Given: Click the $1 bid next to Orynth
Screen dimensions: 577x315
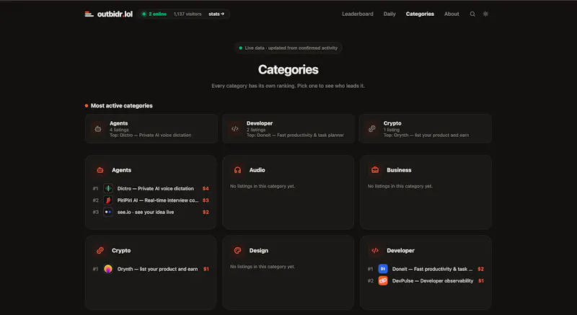Looking at the screenshot, I should tap(206, 269).
